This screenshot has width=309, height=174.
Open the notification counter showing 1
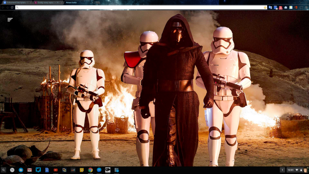pyautogui.click(x=282, y=170)
